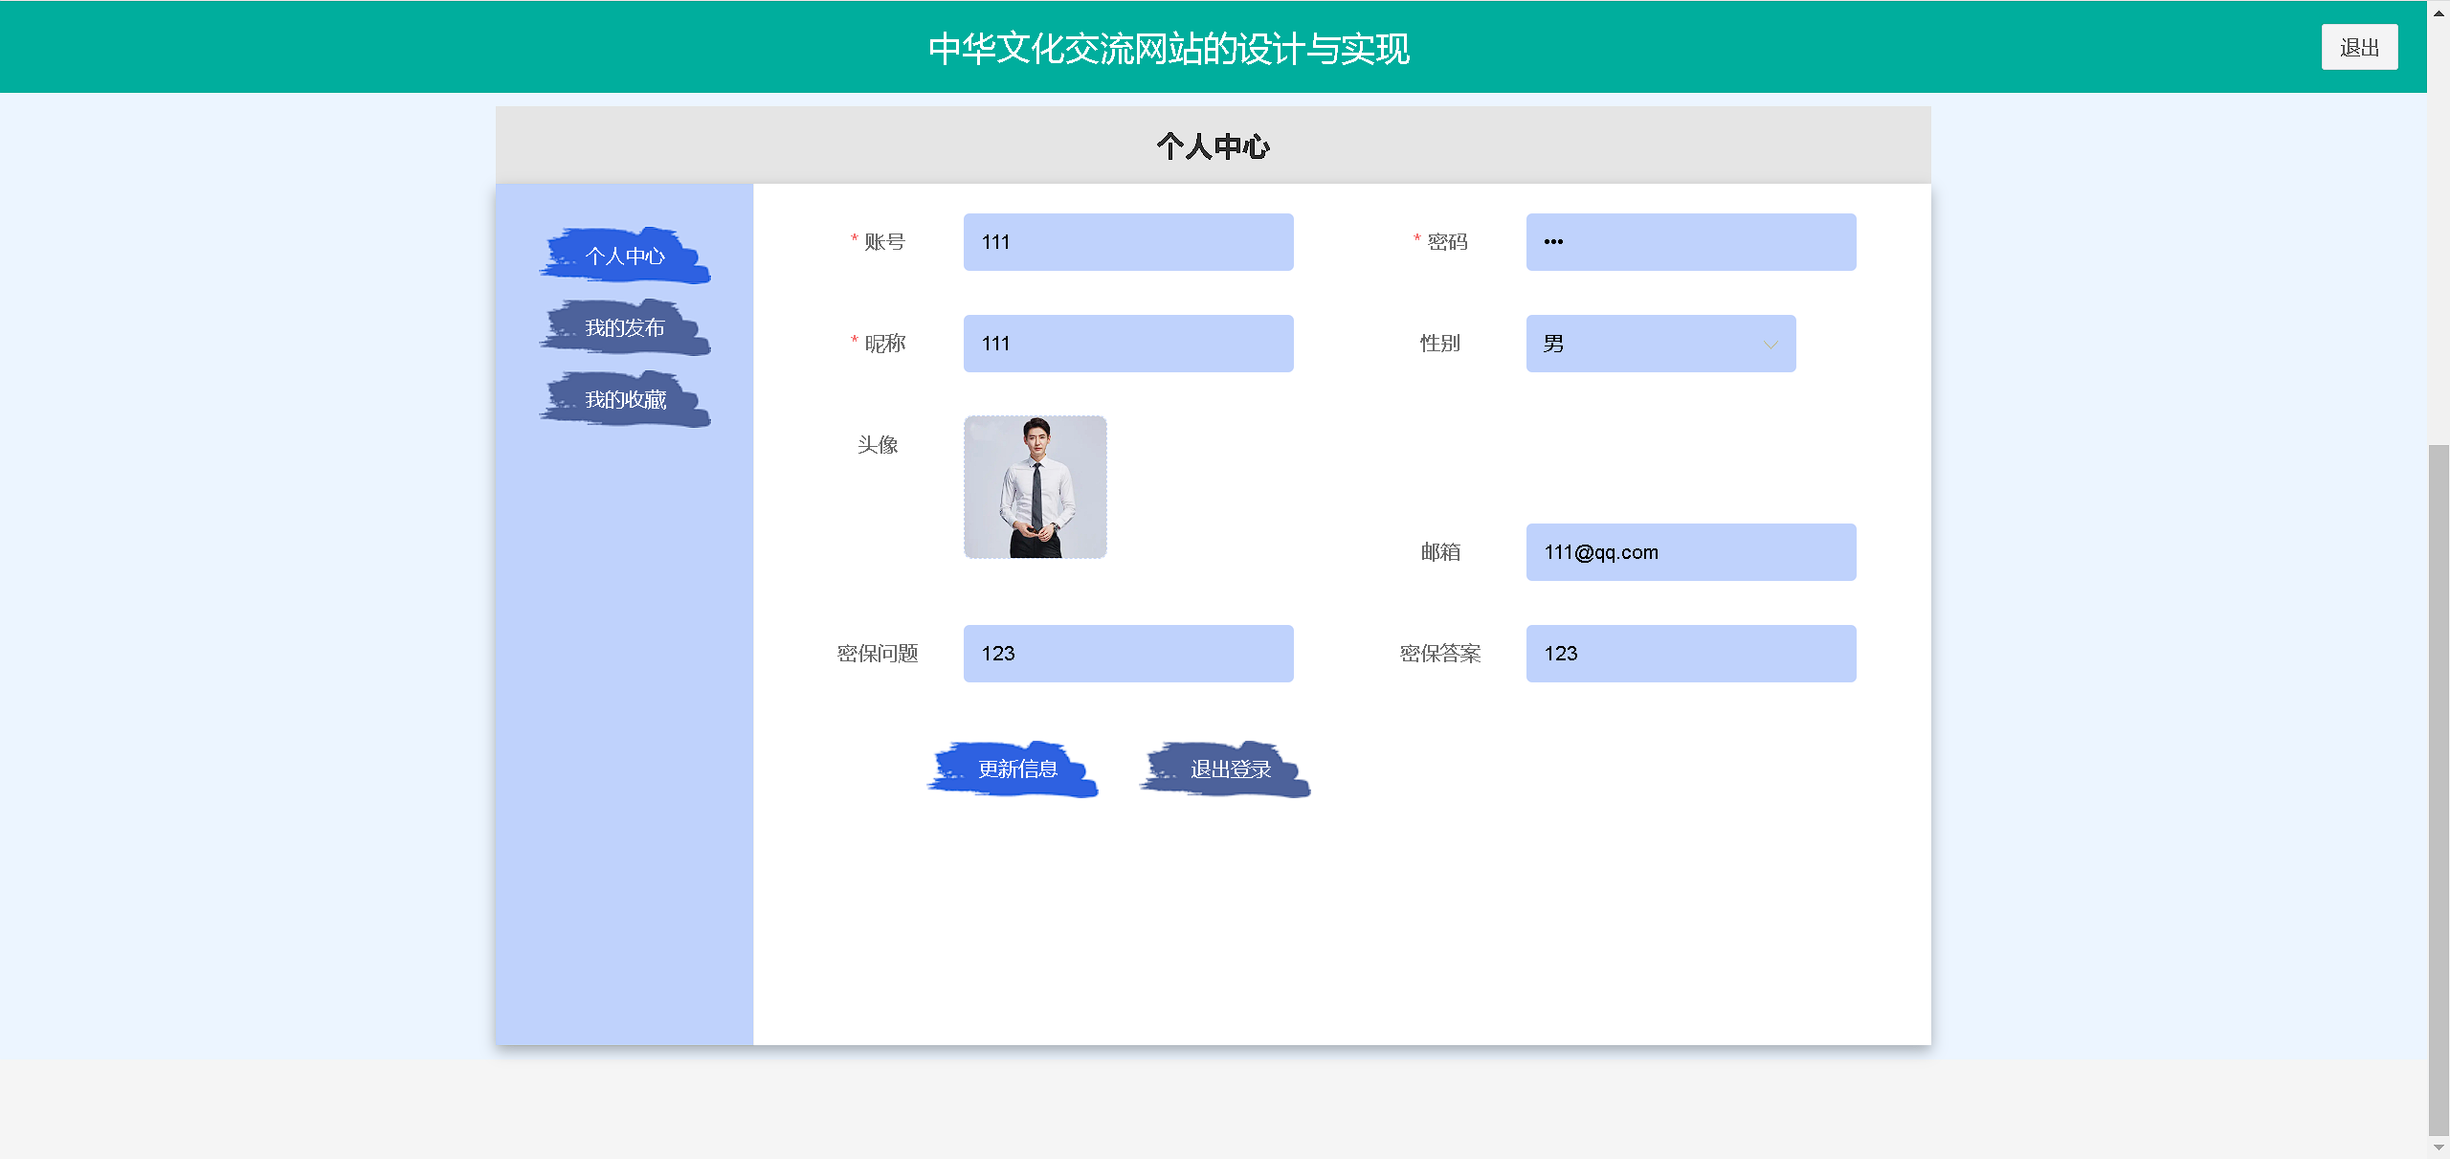The height and width of the screenshot is (1159, 2450).
Task: Open 我的收藏 in the sidebar
Action: click(x=625, y=400)
